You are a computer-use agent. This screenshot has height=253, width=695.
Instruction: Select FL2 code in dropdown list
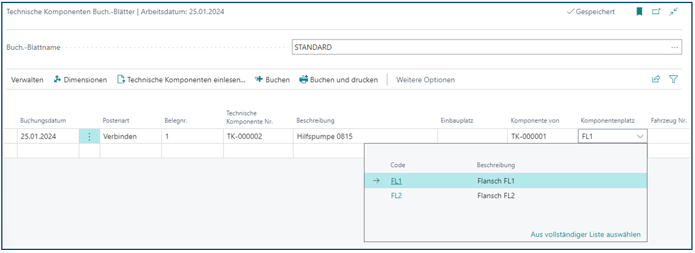[396, 196]
